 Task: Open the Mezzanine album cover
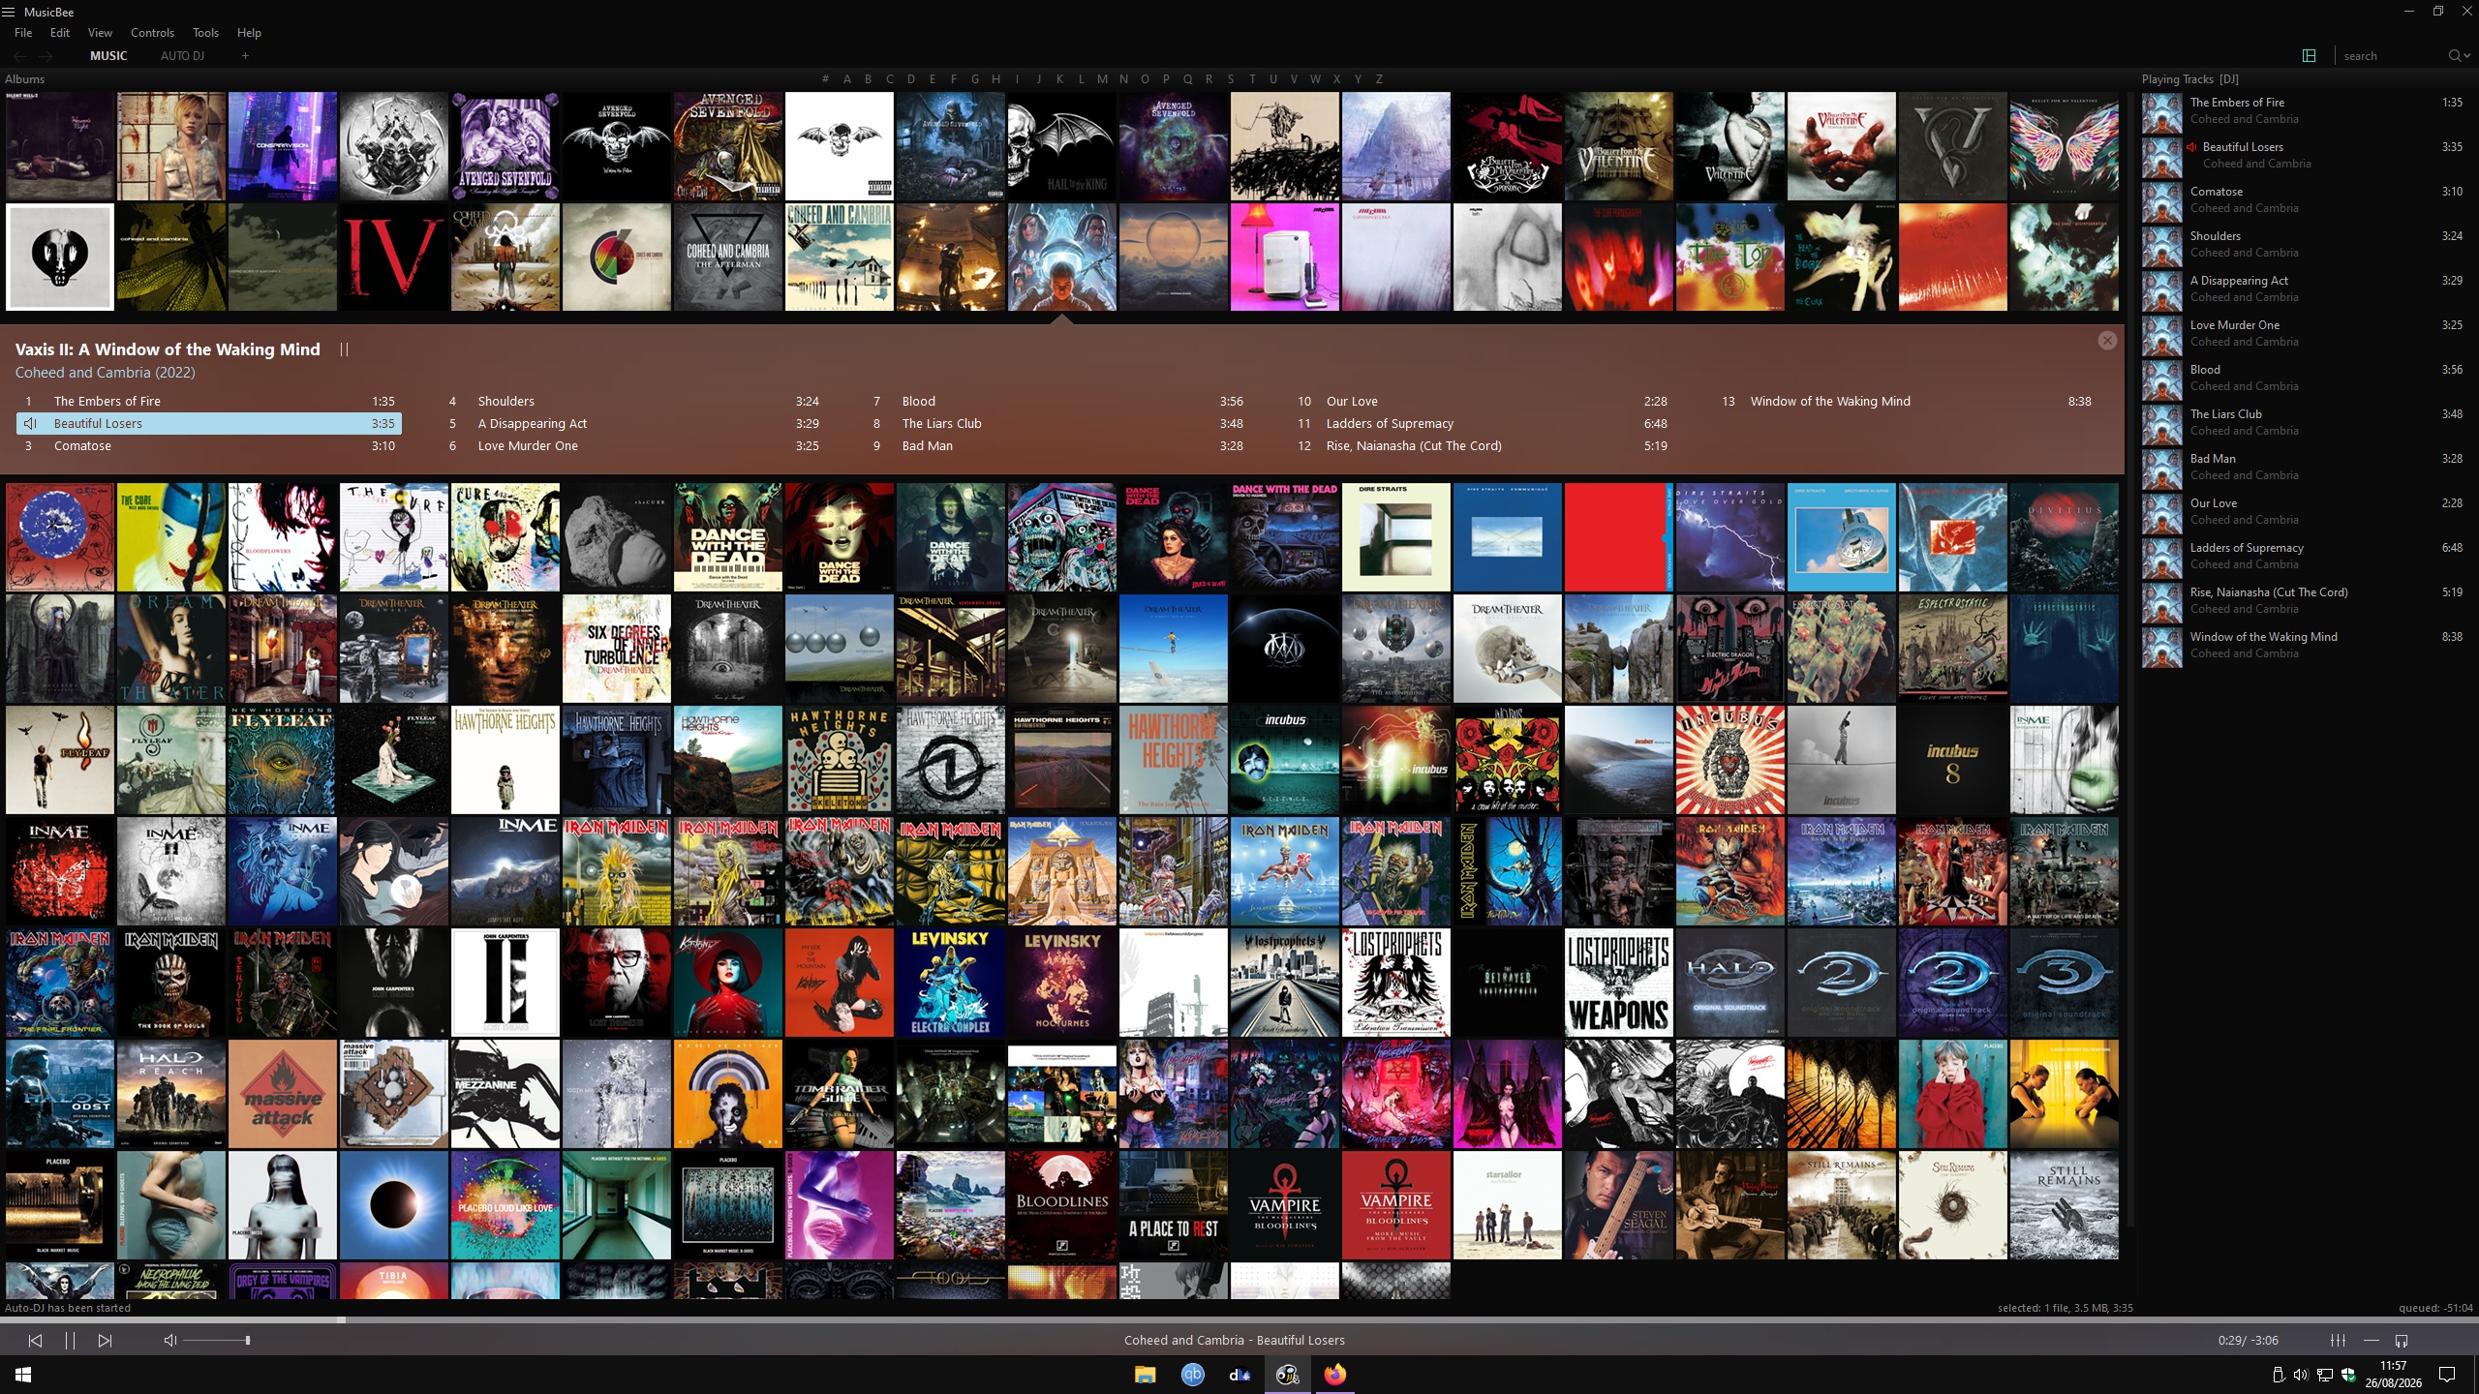[505, 1094]
